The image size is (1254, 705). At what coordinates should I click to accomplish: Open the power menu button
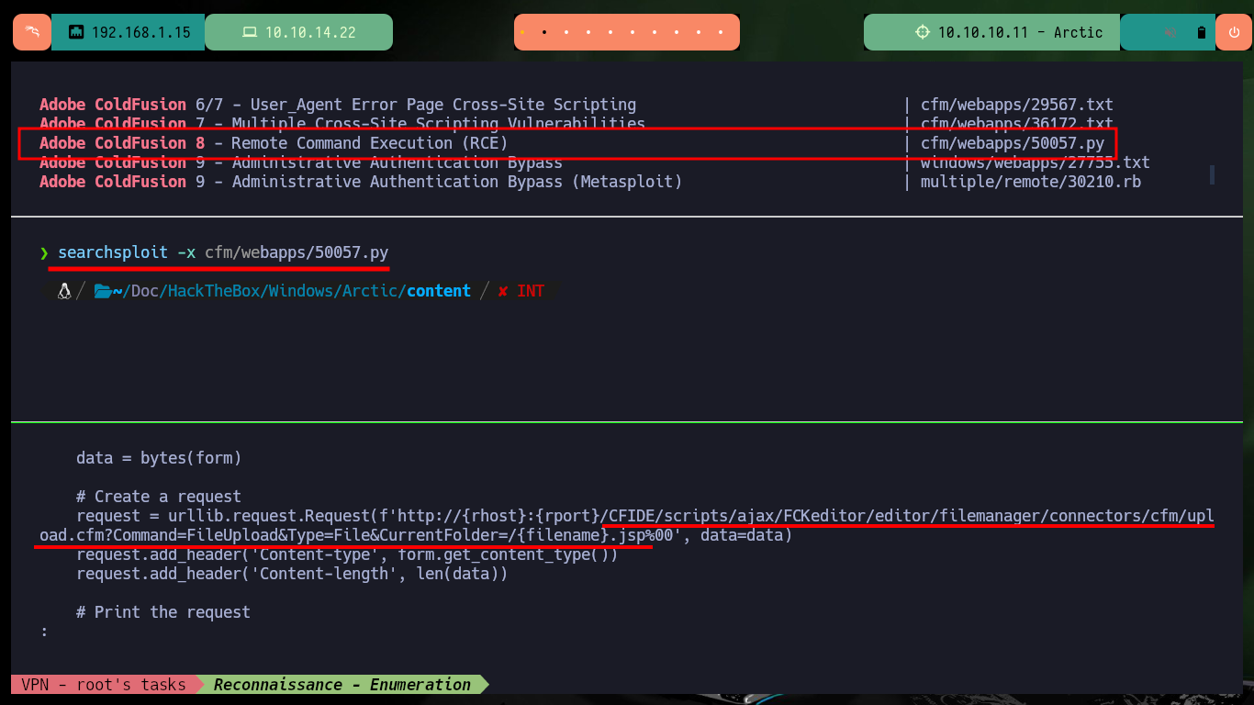1233,32
